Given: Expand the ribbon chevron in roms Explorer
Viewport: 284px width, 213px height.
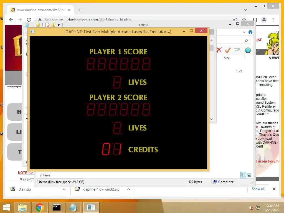Looking at the screenshot, I should coord(244,32).
